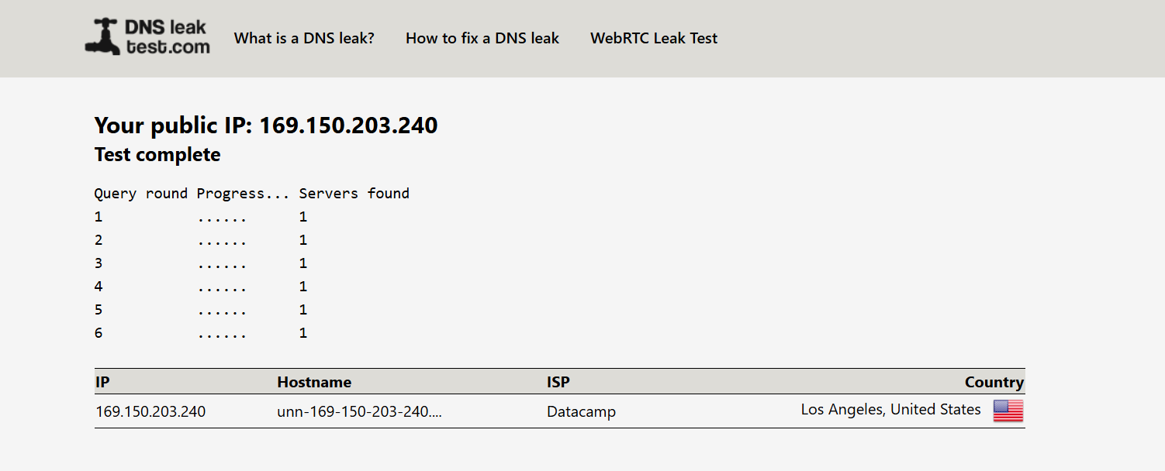The height and width of the screenshot is (471, 1165).
Task: Open "What is a DNS leak?" page
Action: [x=304, y=38]
